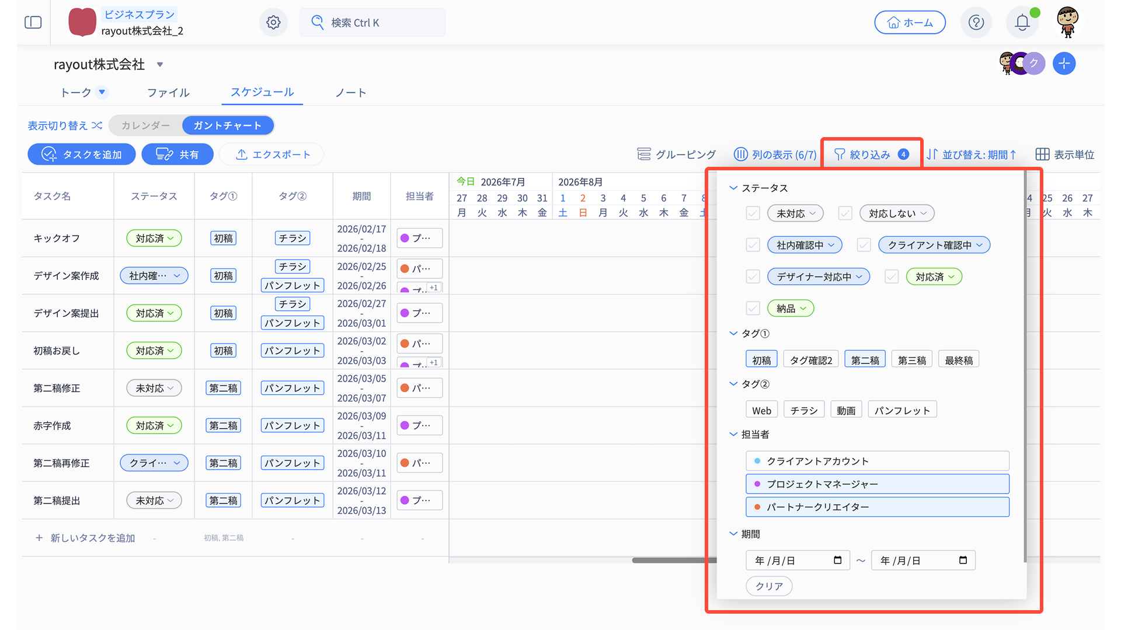The width and height of the screenshot is (1121, 630).
Task: Switch to the カレンダー view
Action: pyautogui.click(x=145, y=125)
